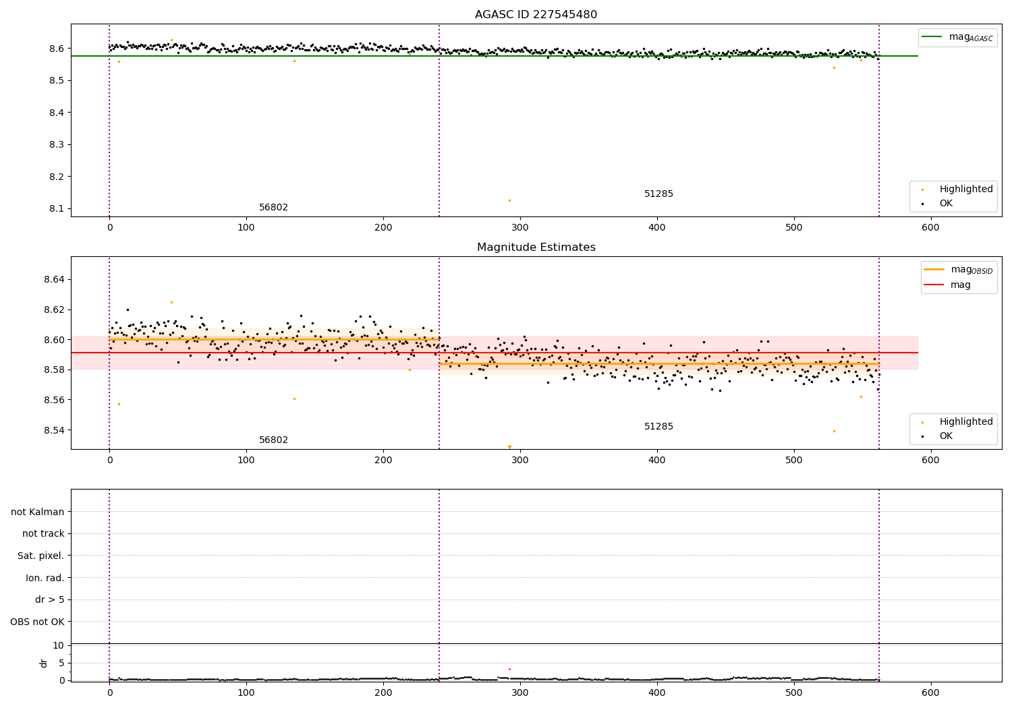The image size is (1012, 708).
Task: Click y-tick "8.1" in the top panel
Action: [57, 209]
